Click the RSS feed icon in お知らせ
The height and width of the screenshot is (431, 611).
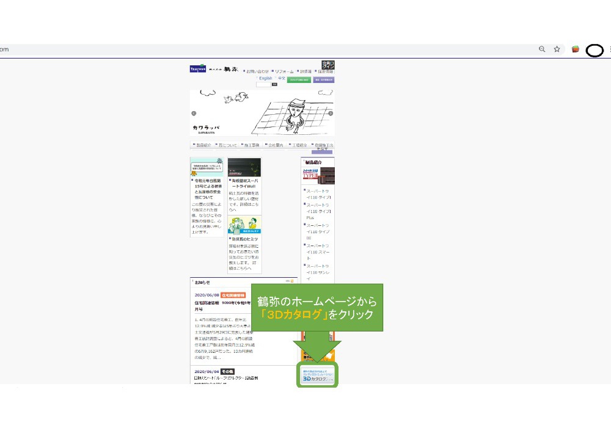(x=292, y=281)
